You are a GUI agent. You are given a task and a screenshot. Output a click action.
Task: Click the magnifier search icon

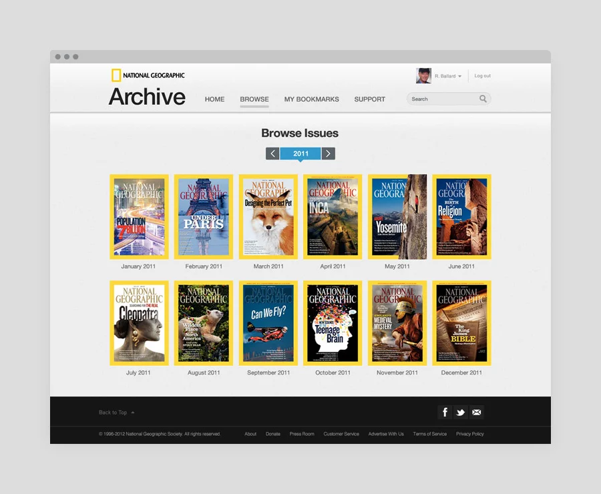tap(483, 99)
